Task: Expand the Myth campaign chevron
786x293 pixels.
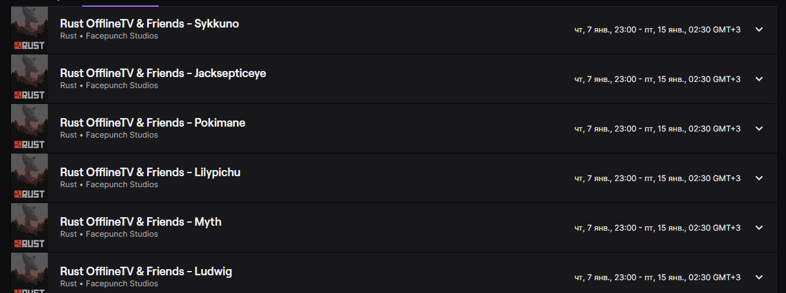Action: tap(759, 228)
